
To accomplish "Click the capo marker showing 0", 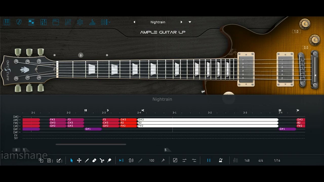I will tap(81, 55).
